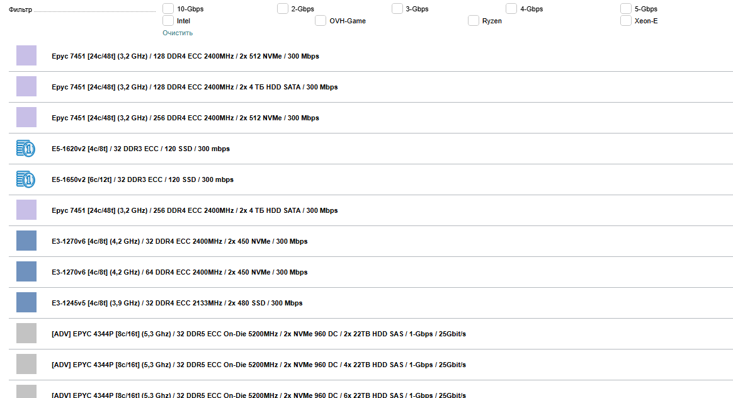Viewport: 733px width, 398px height.
Task: Click the Очистить link to clear filters
Action: coord(178,33)
